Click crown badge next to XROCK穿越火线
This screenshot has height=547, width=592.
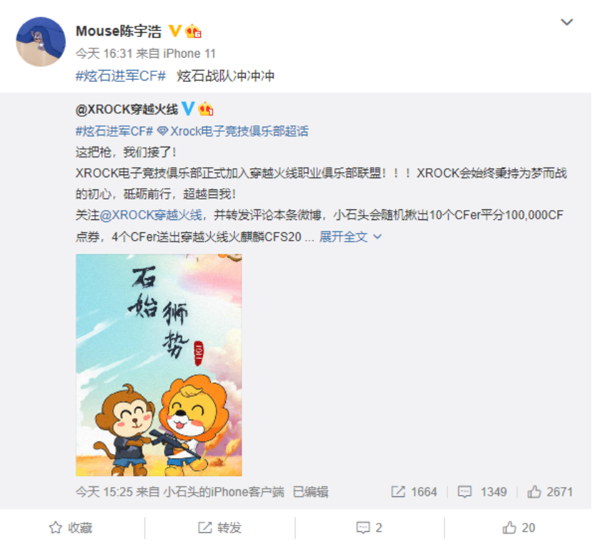[206, 109]
